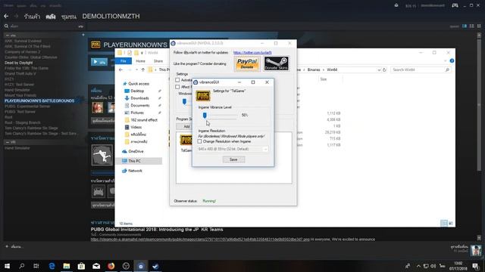The width and height of the screenshot is (485, 272).
Task: Refresh the Explorer folder view
Action: [384, 70]
